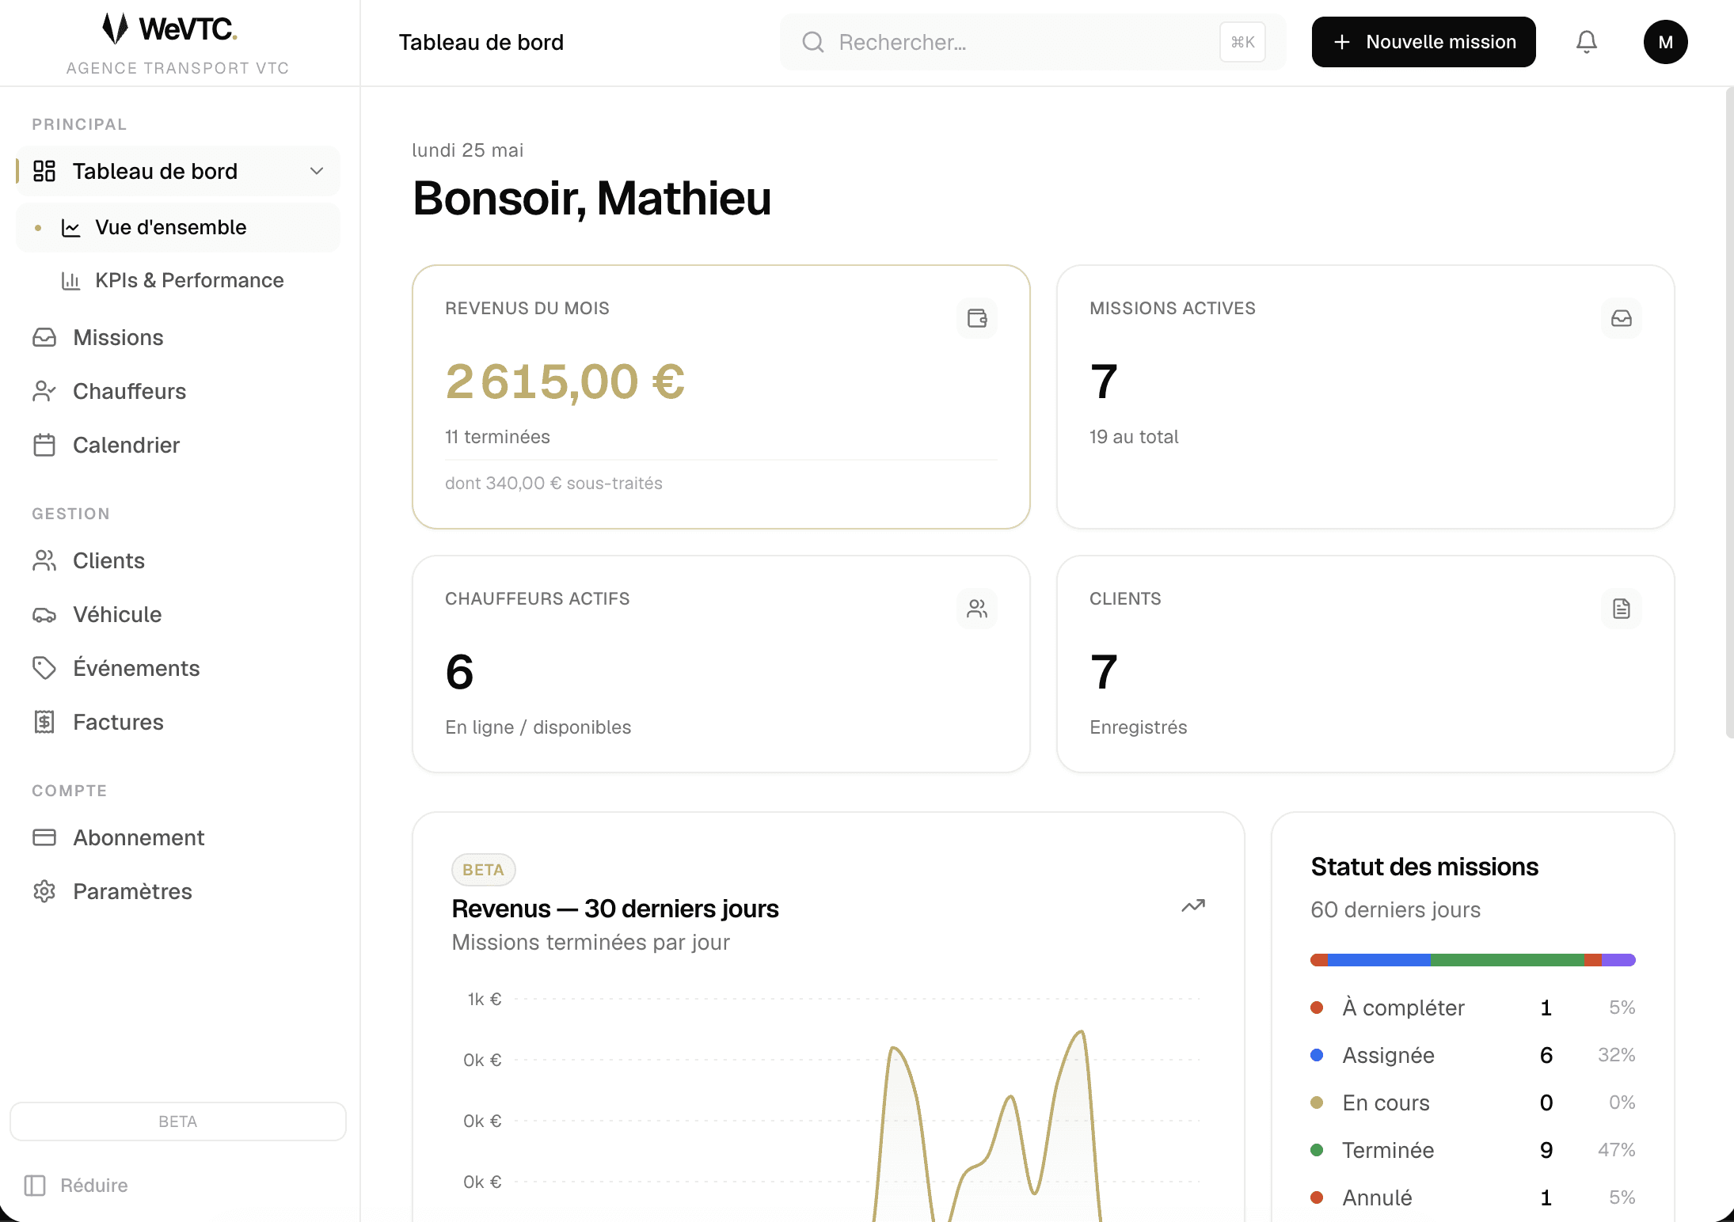This screenshot has width=1734, height=1222.
Task: Click the BETA box at sidebar bottom
Action: point(178,1121)
